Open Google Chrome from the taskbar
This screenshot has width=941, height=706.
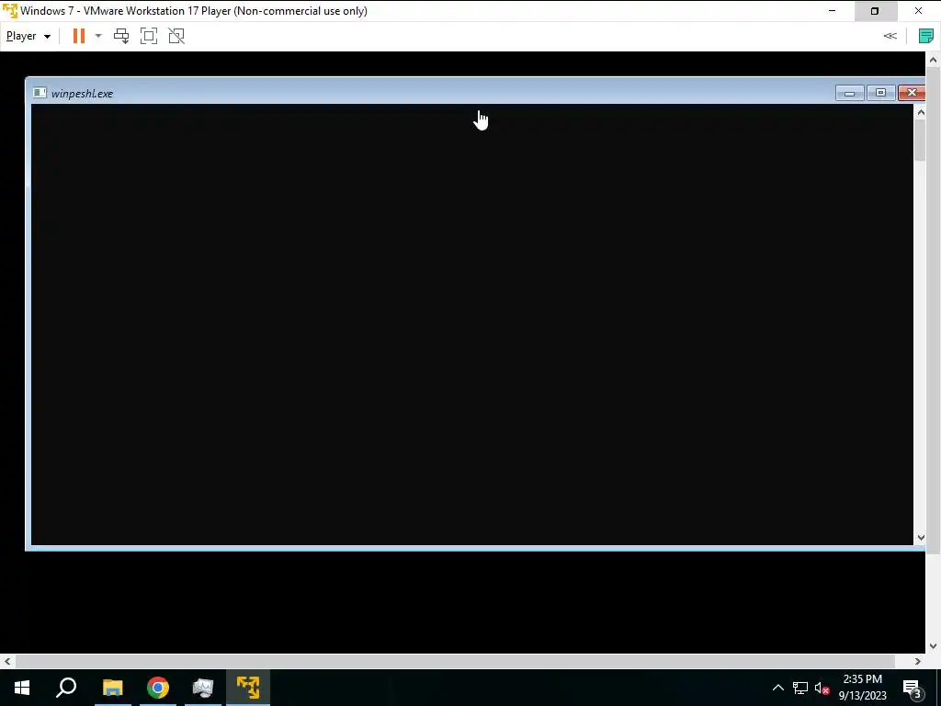click(x=158, y=688)
